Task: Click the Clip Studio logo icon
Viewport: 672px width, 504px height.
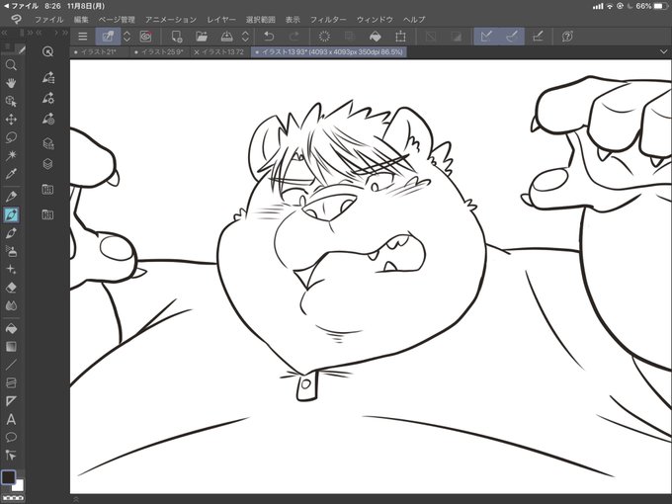Action: pyautogui.click(x=16, y=20)
